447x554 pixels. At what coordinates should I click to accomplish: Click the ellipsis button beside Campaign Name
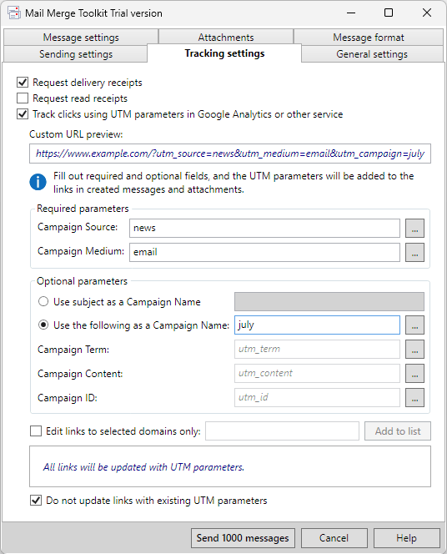414,325
